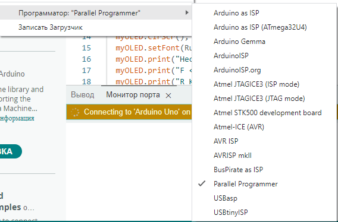Screen dimensions: 338x222
Task: Open the информация link in sidebar
Action: [x=17, y=118]
